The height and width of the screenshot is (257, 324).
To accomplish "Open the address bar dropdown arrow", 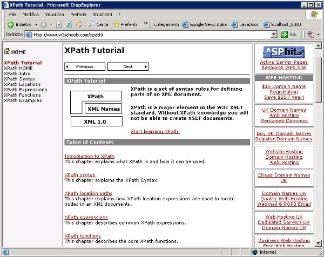I will (274, 35).
